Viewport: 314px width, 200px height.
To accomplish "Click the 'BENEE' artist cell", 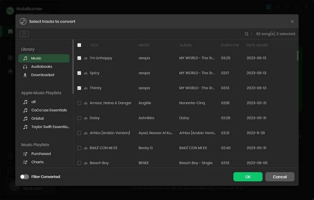I will (x=144, y=163).
